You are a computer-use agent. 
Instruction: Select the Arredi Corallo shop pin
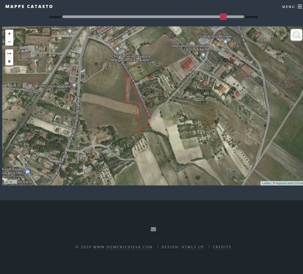(28, 172)
